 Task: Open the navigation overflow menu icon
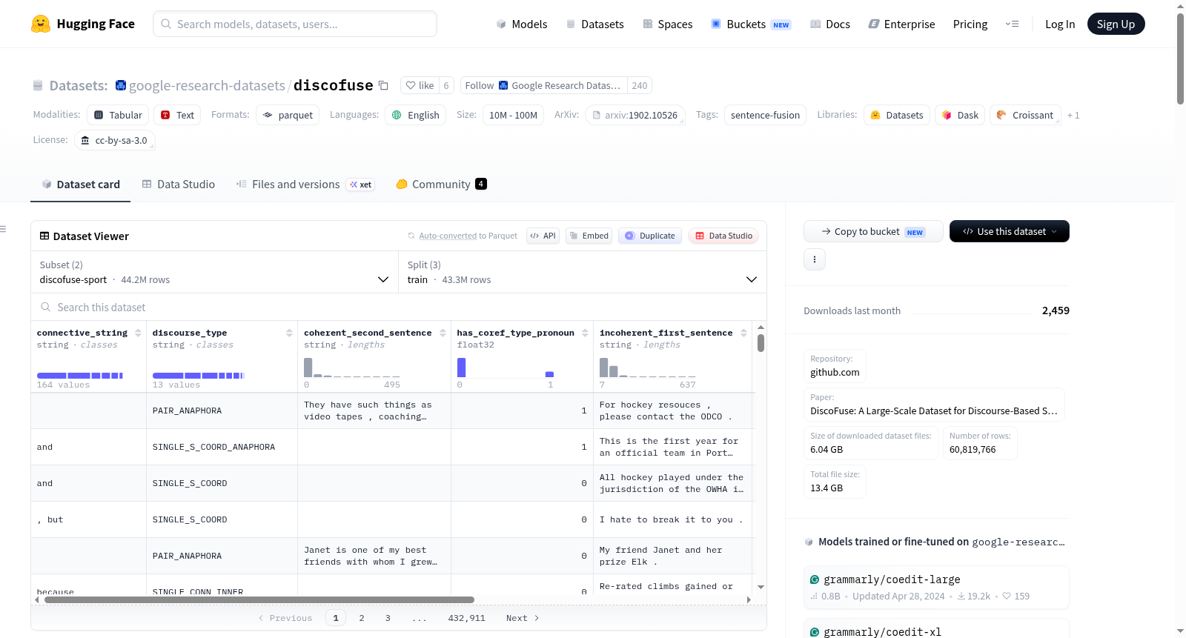[1012, 24]
